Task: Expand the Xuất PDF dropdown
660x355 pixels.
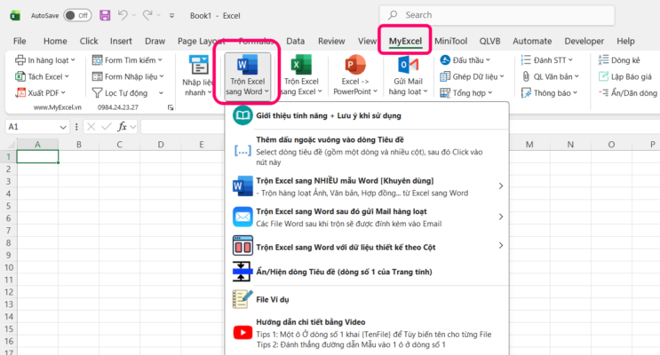Action: point(64,92)
